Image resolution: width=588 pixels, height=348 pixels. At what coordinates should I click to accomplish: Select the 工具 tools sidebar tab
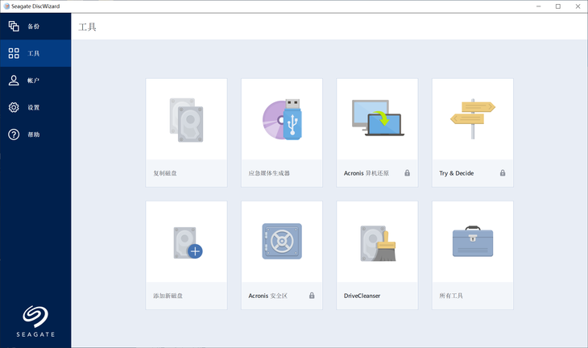[x=35, y=53]
